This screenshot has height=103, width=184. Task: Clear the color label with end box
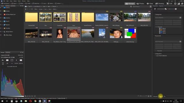point(176,9)
